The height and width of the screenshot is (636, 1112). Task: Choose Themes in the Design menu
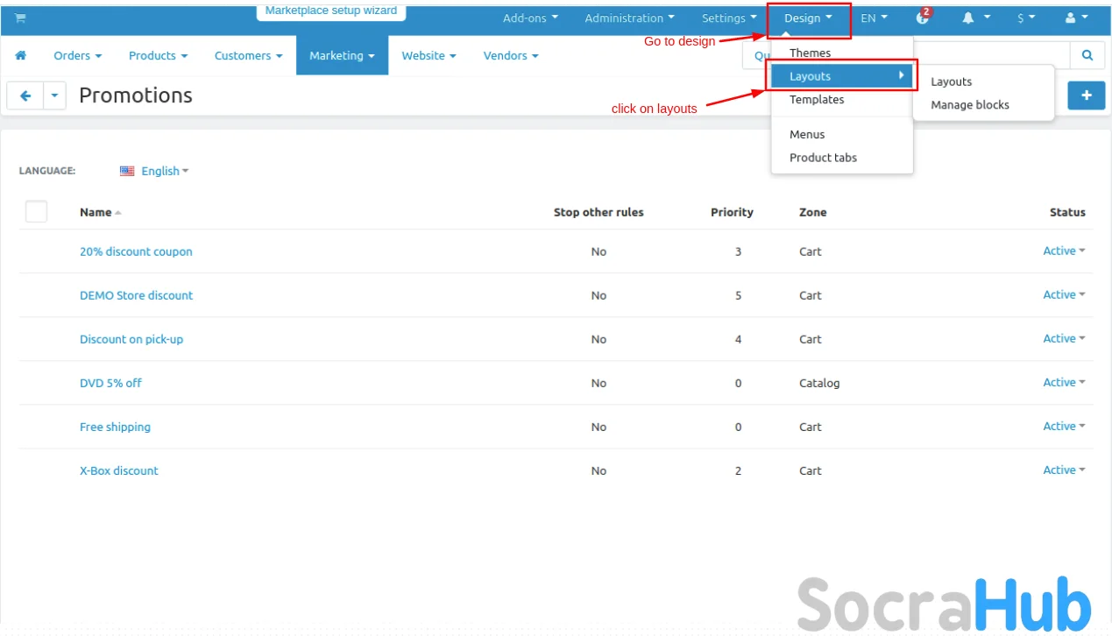(x=810, y=53)
